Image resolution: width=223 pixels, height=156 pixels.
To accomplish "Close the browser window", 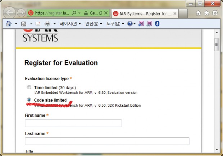I will click(x=213, y=3).
